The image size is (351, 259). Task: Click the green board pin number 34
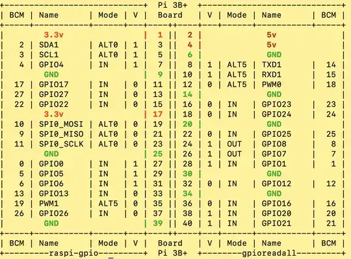click(x=187, y=193)
